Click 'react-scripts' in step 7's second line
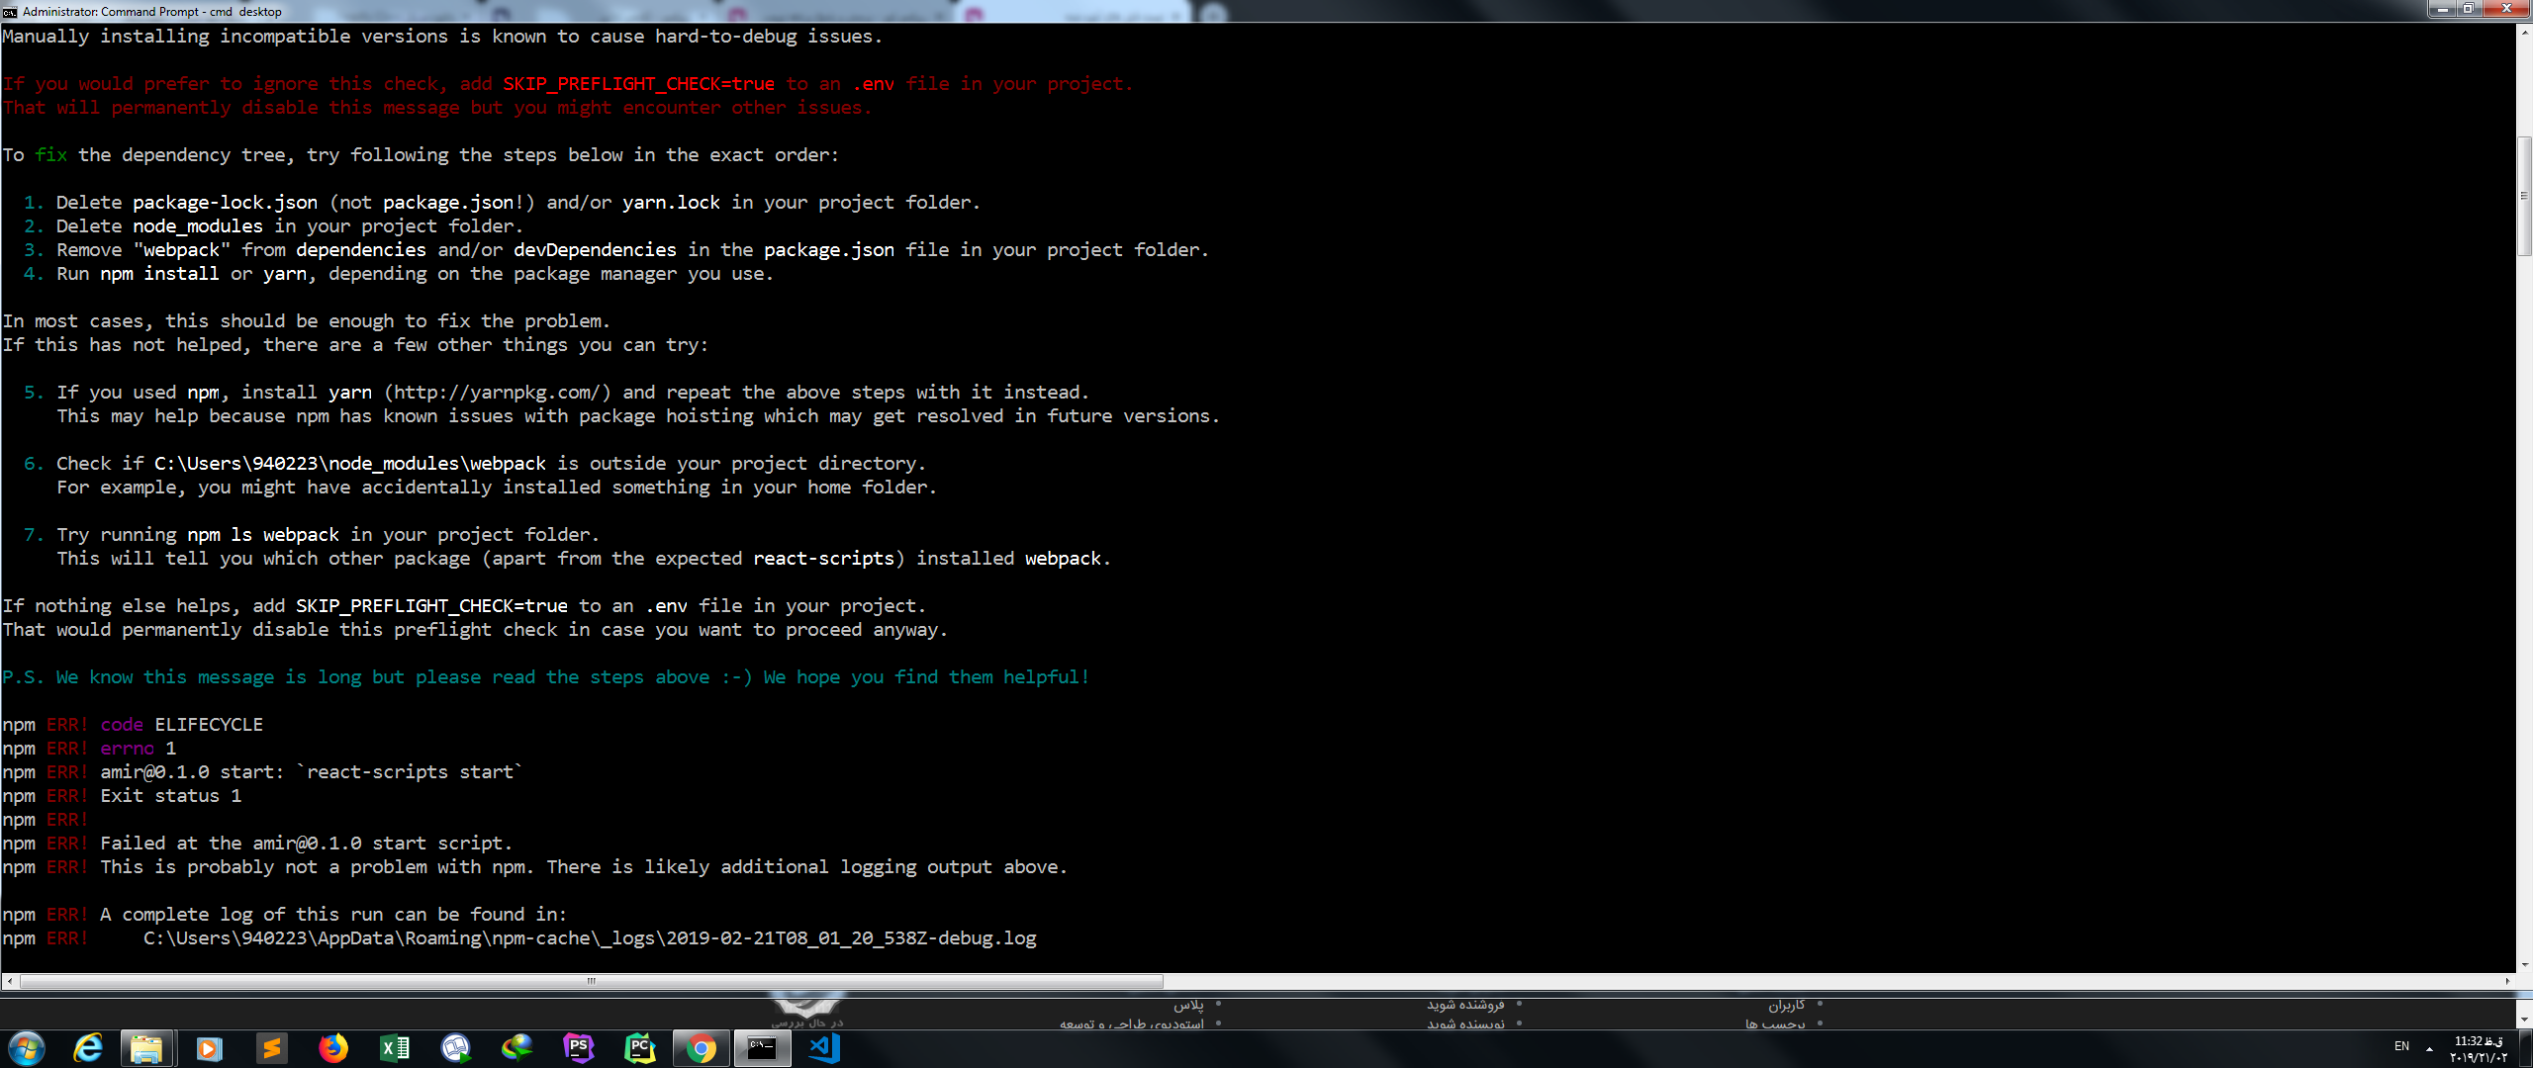The height and width of the screenshot is (1068, 2533). [x=823, y=559]
